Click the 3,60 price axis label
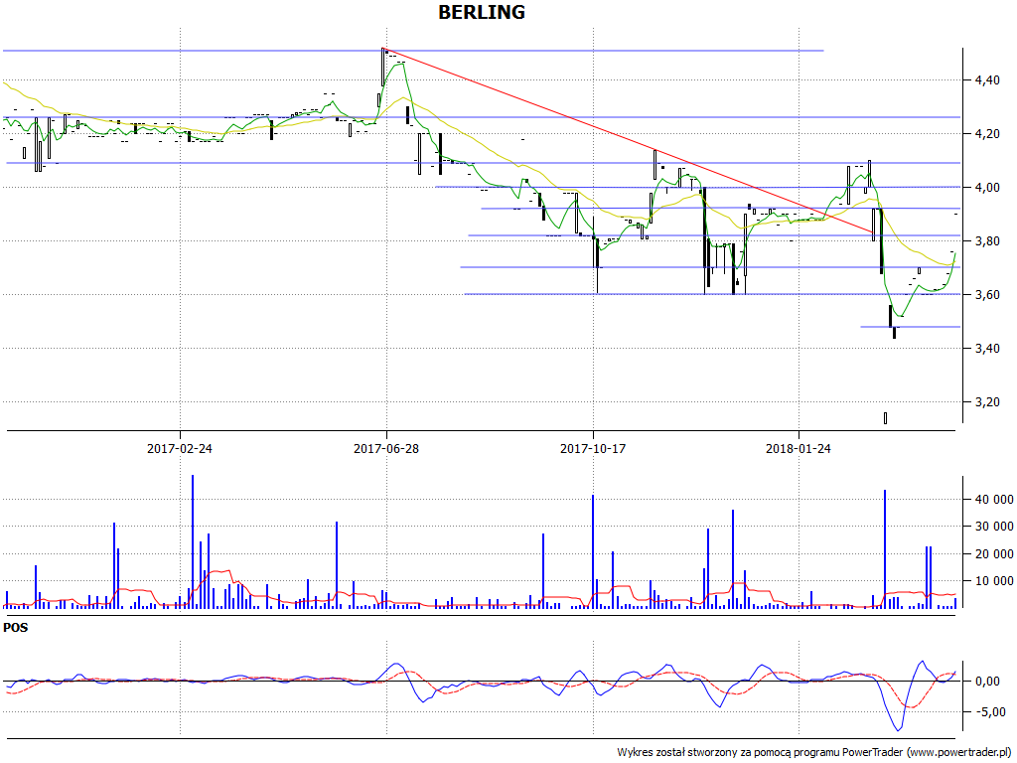Screen dimensions: 1017x763 click(987, 295)
